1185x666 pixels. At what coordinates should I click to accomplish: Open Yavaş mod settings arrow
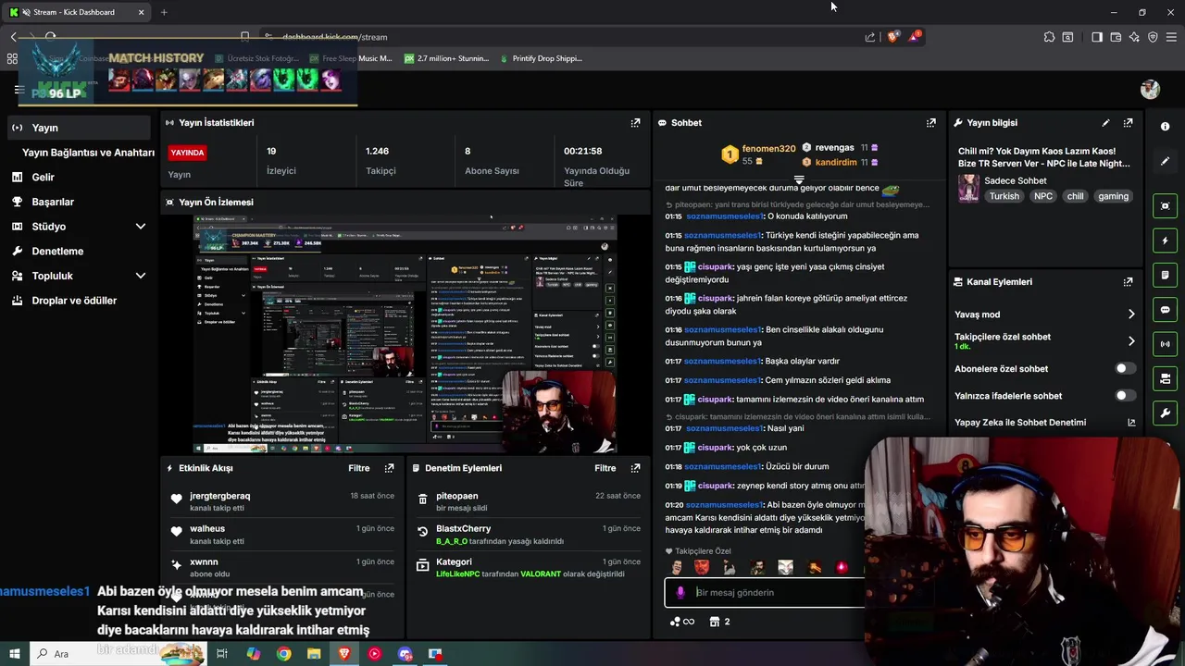tap(1130, 314)
